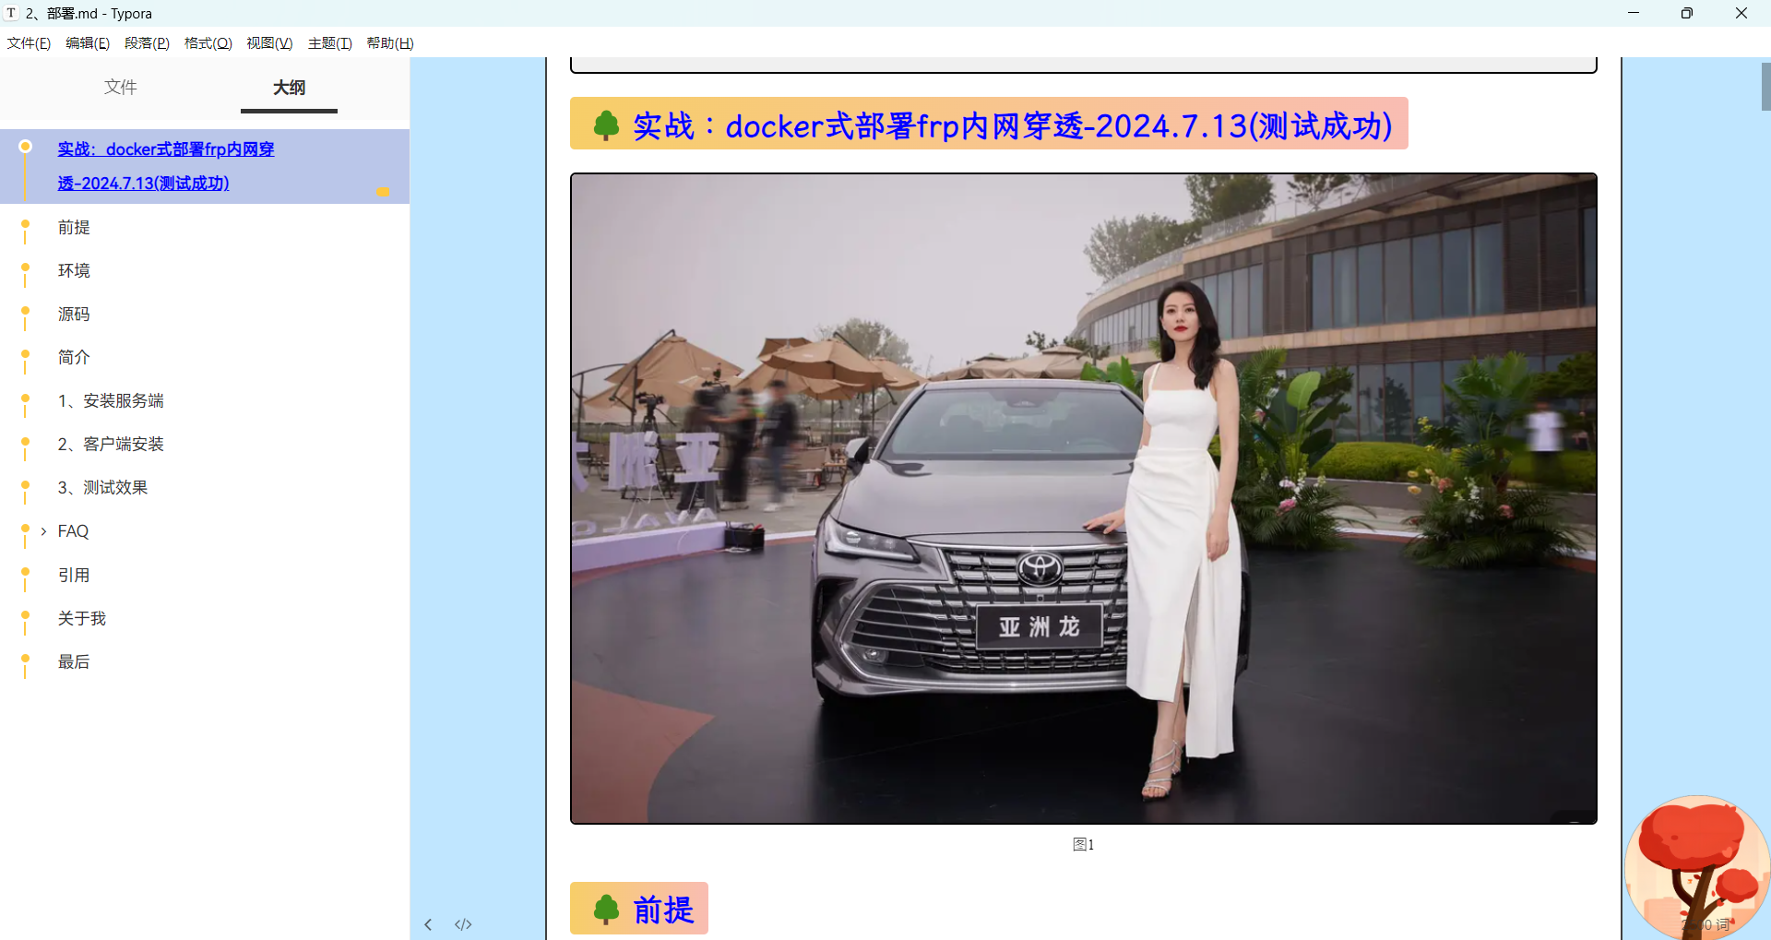Close the Typora window
This screenshot has height=940, width=1771.
(1741, 13)
